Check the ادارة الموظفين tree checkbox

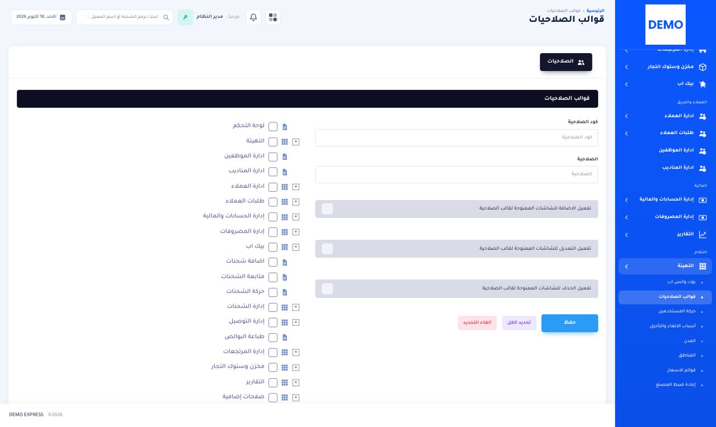273,157
